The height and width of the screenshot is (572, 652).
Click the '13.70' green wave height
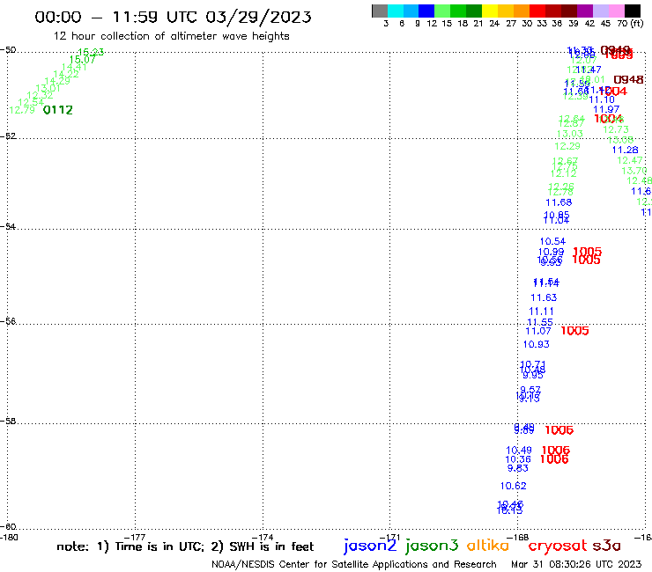[634, 171]
